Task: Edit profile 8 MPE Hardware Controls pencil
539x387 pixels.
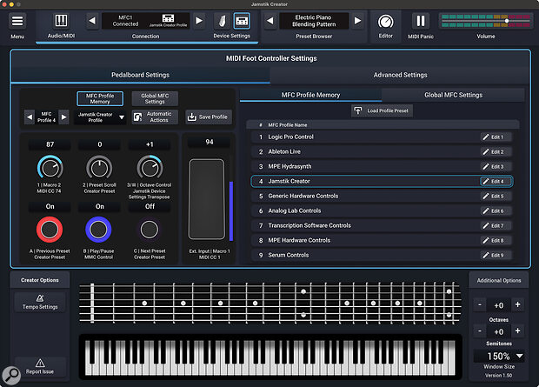Action: point(496,240)
